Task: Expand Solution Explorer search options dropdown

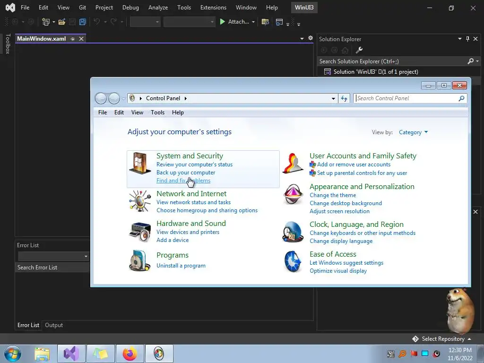Action: pyautogui.click(x=477, y=61)
